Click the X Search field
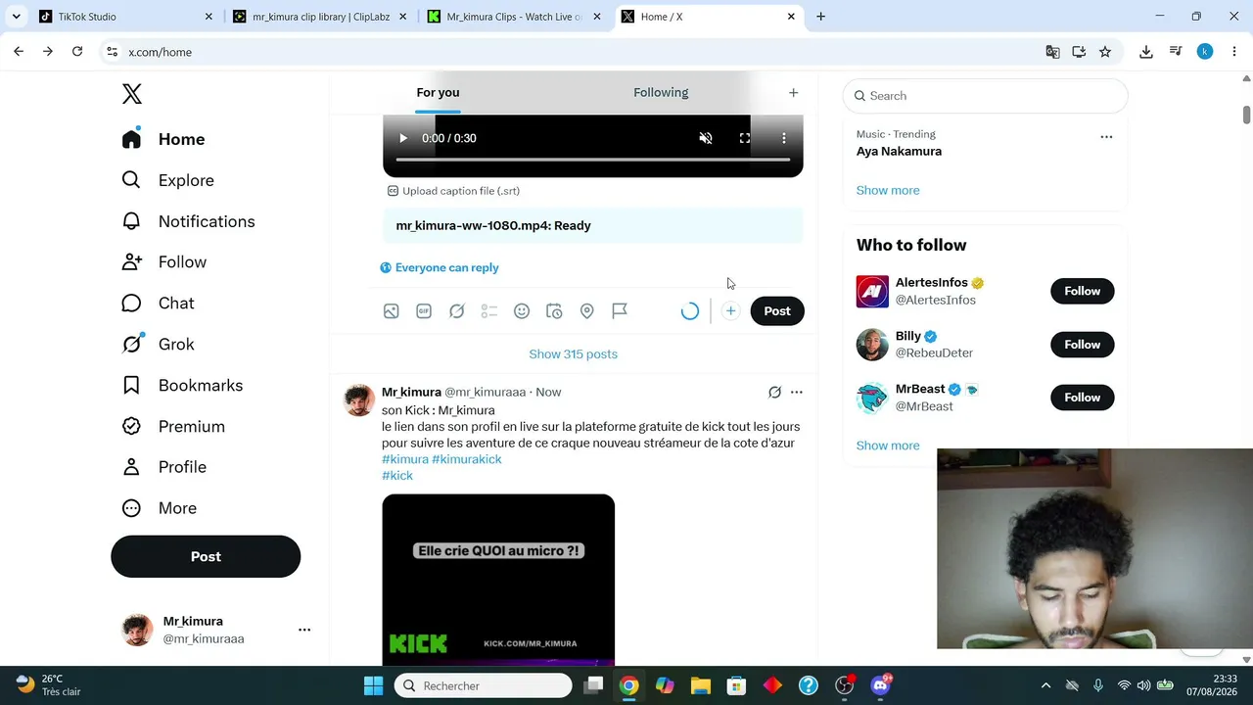The height and width of the screenshot is (705, 1253). point(985,96)
